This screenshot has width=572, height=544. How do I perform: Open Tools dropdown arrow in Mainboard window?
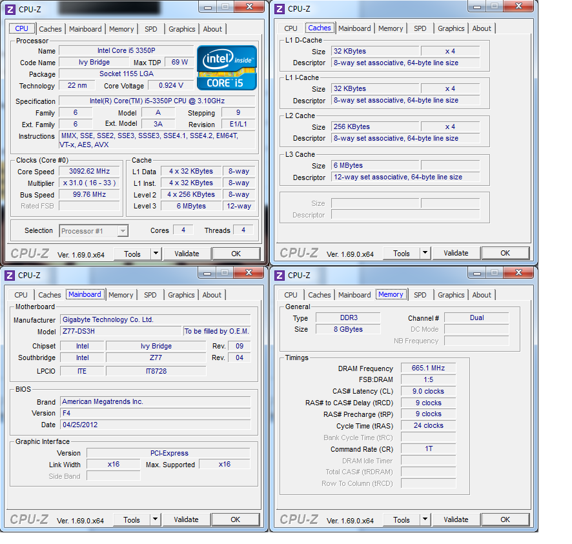155,519
